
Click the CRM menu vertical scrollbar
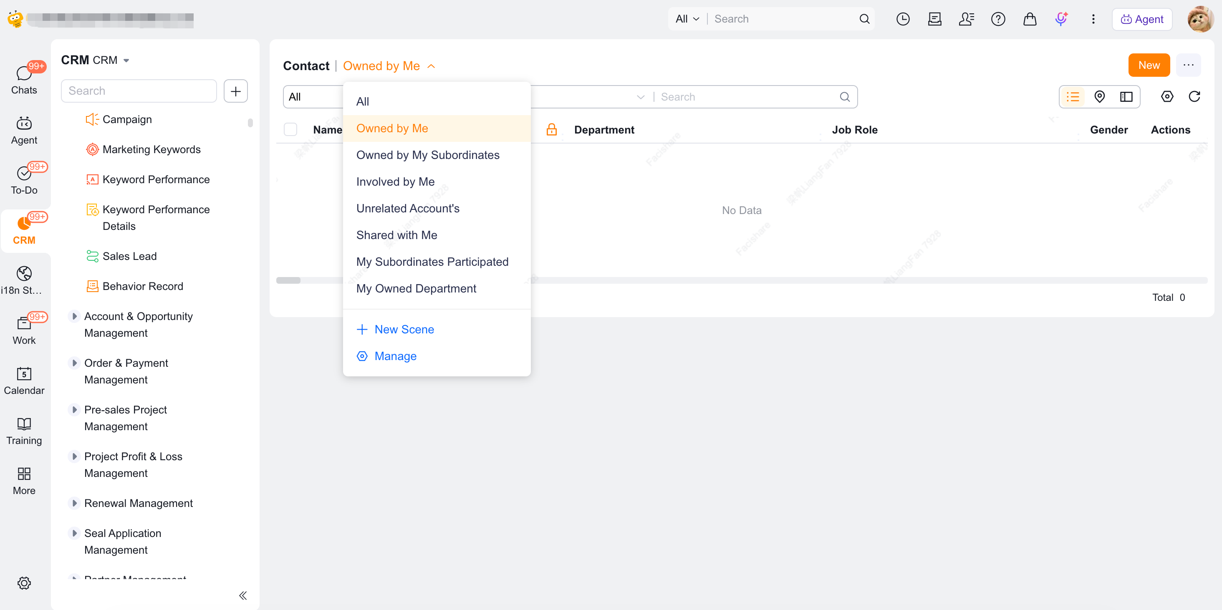[x=250, y=124]
